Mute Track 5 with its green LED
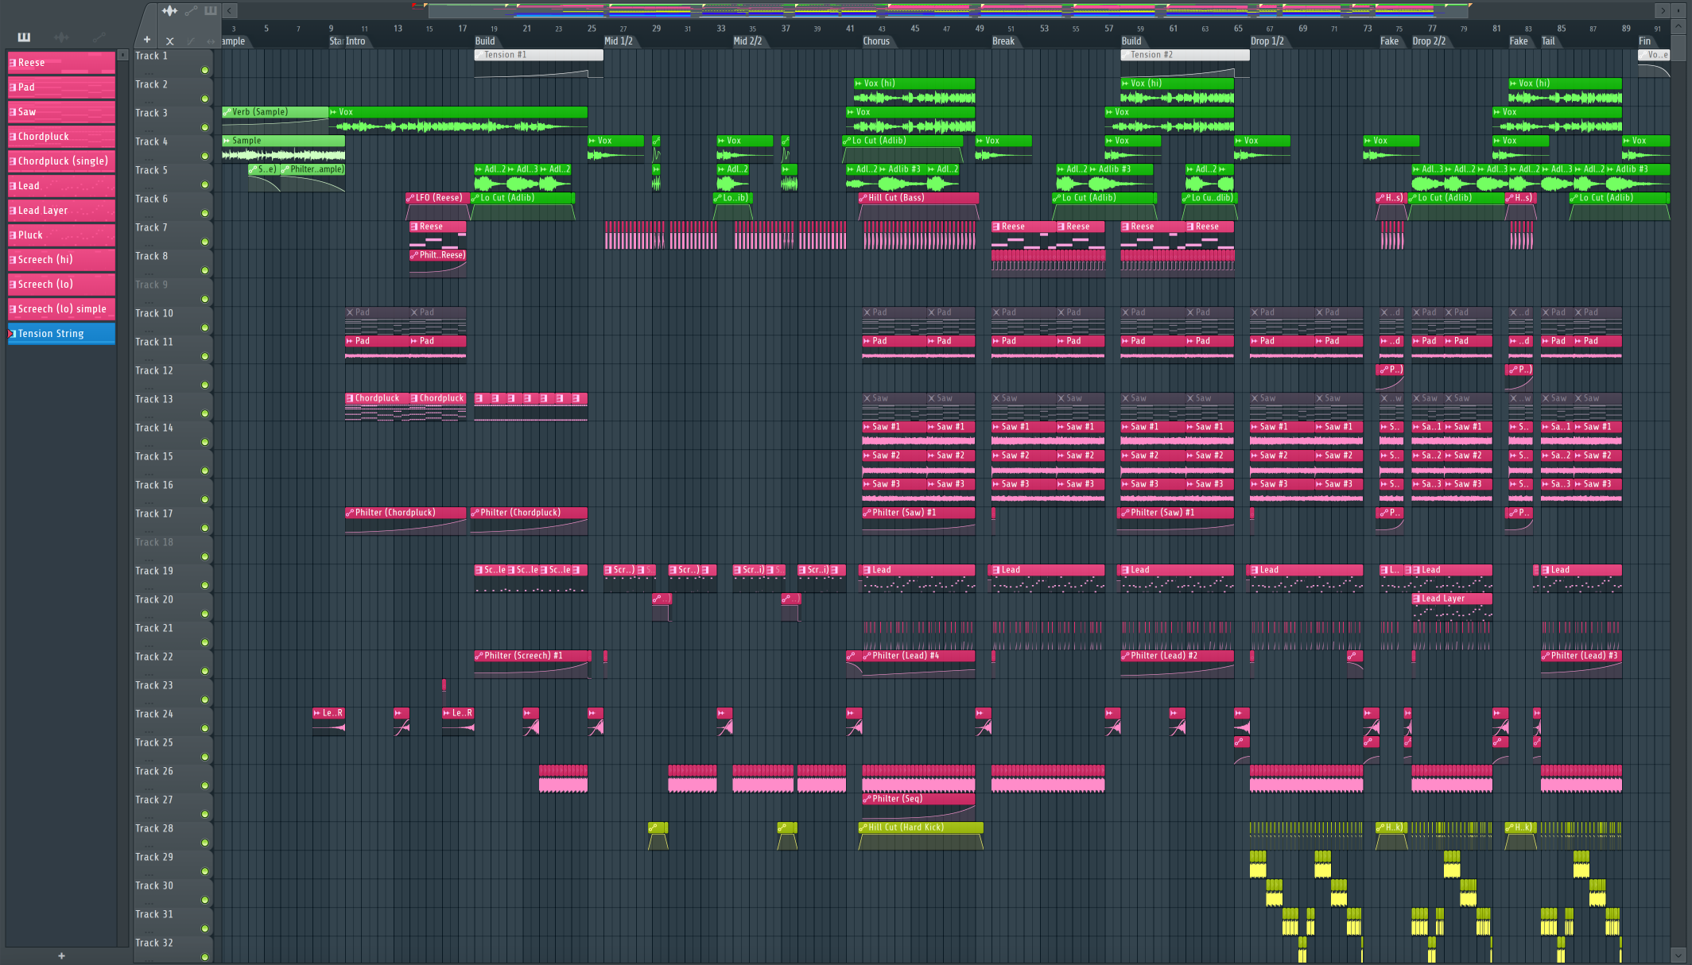 [x=204, y=184]
